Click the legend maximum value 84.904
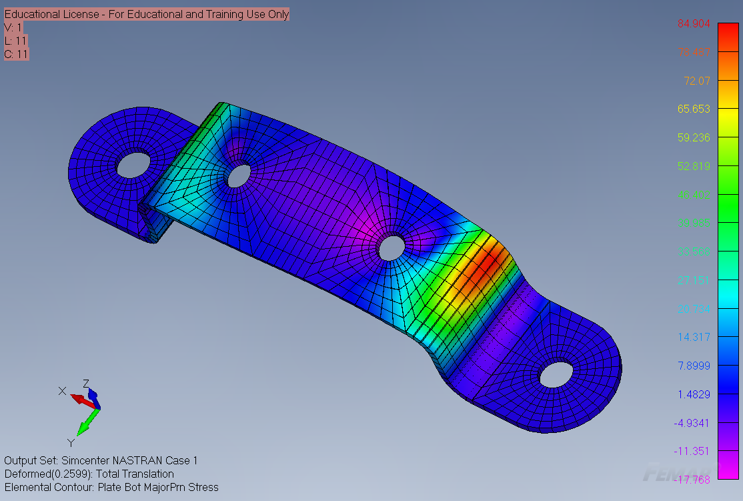Viewport: 743px width, 501px height. click(x=694, y=23)
